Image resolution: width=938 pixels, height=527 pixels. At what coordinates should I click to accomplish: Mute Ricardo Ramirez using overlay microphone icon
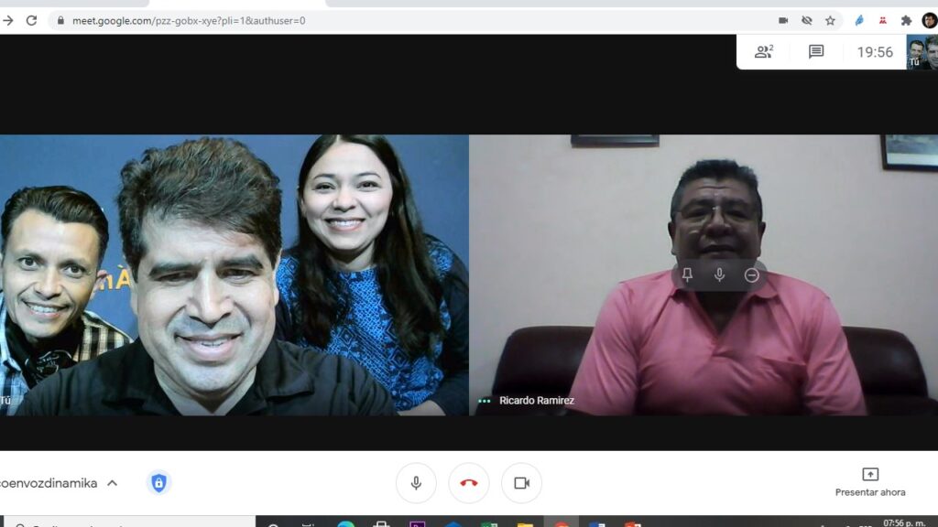tap(719, 274)
